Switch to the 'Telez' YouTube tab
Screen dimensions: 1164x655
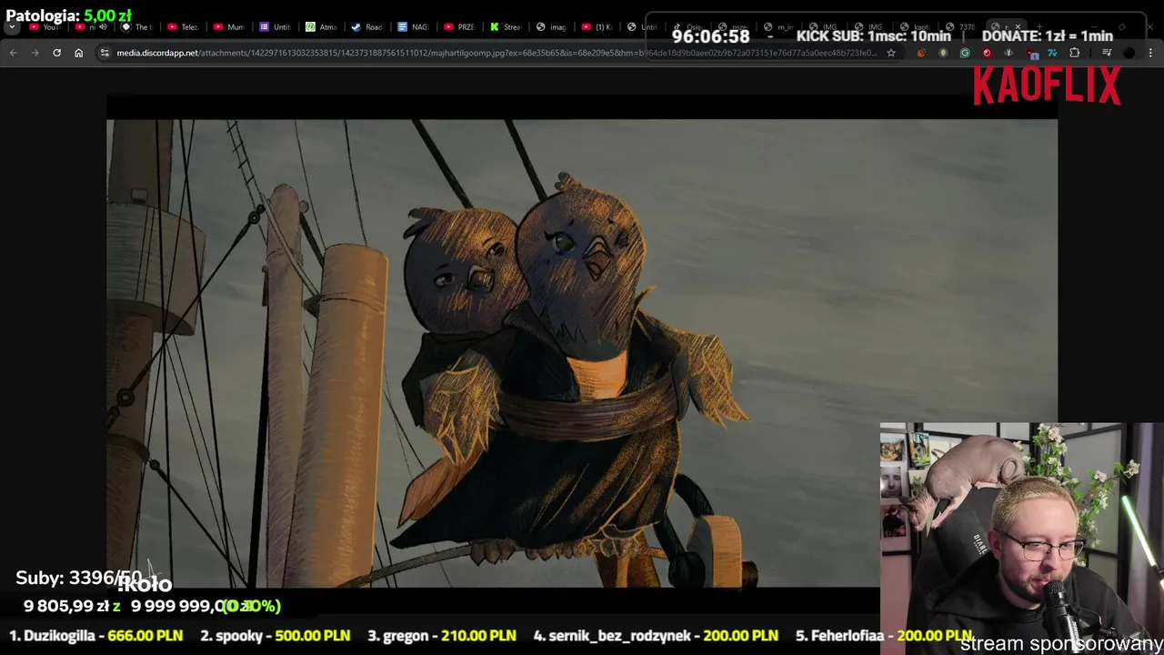click(x=184, y=27)
